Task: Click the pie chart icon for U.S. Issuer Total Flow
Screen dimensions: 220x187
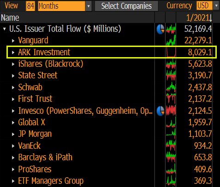Action: (x=161, y=29)
